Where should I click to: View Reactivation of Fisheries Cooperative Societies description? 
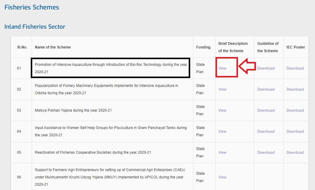(x=222, y=152)
